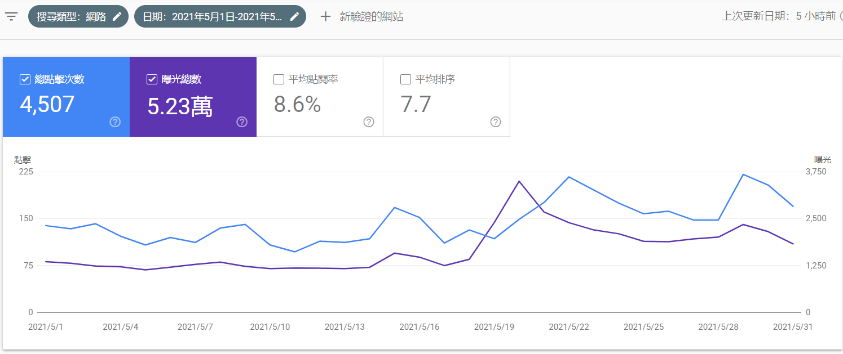This screenshot has height=354, width=843.
Task: Open help icon on 總點擊次數 card
Action: [x=115, y=122]
